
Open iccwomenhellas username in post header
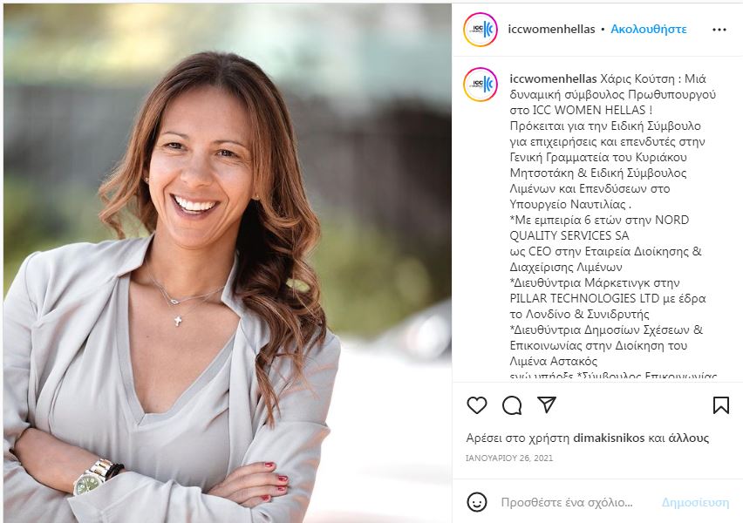coord(551,29)
